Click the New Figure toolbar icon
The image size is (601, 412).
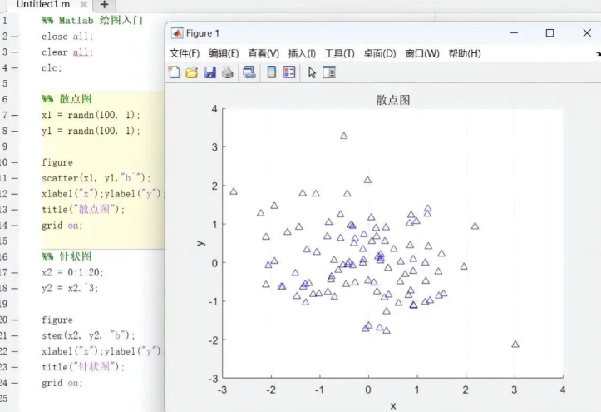(x=175, y=72)
